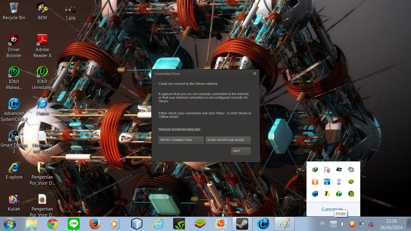Click the green-blue globe icon in tray popup
Viewport: 411px width, 231px height.
click(x=339, y=194)
